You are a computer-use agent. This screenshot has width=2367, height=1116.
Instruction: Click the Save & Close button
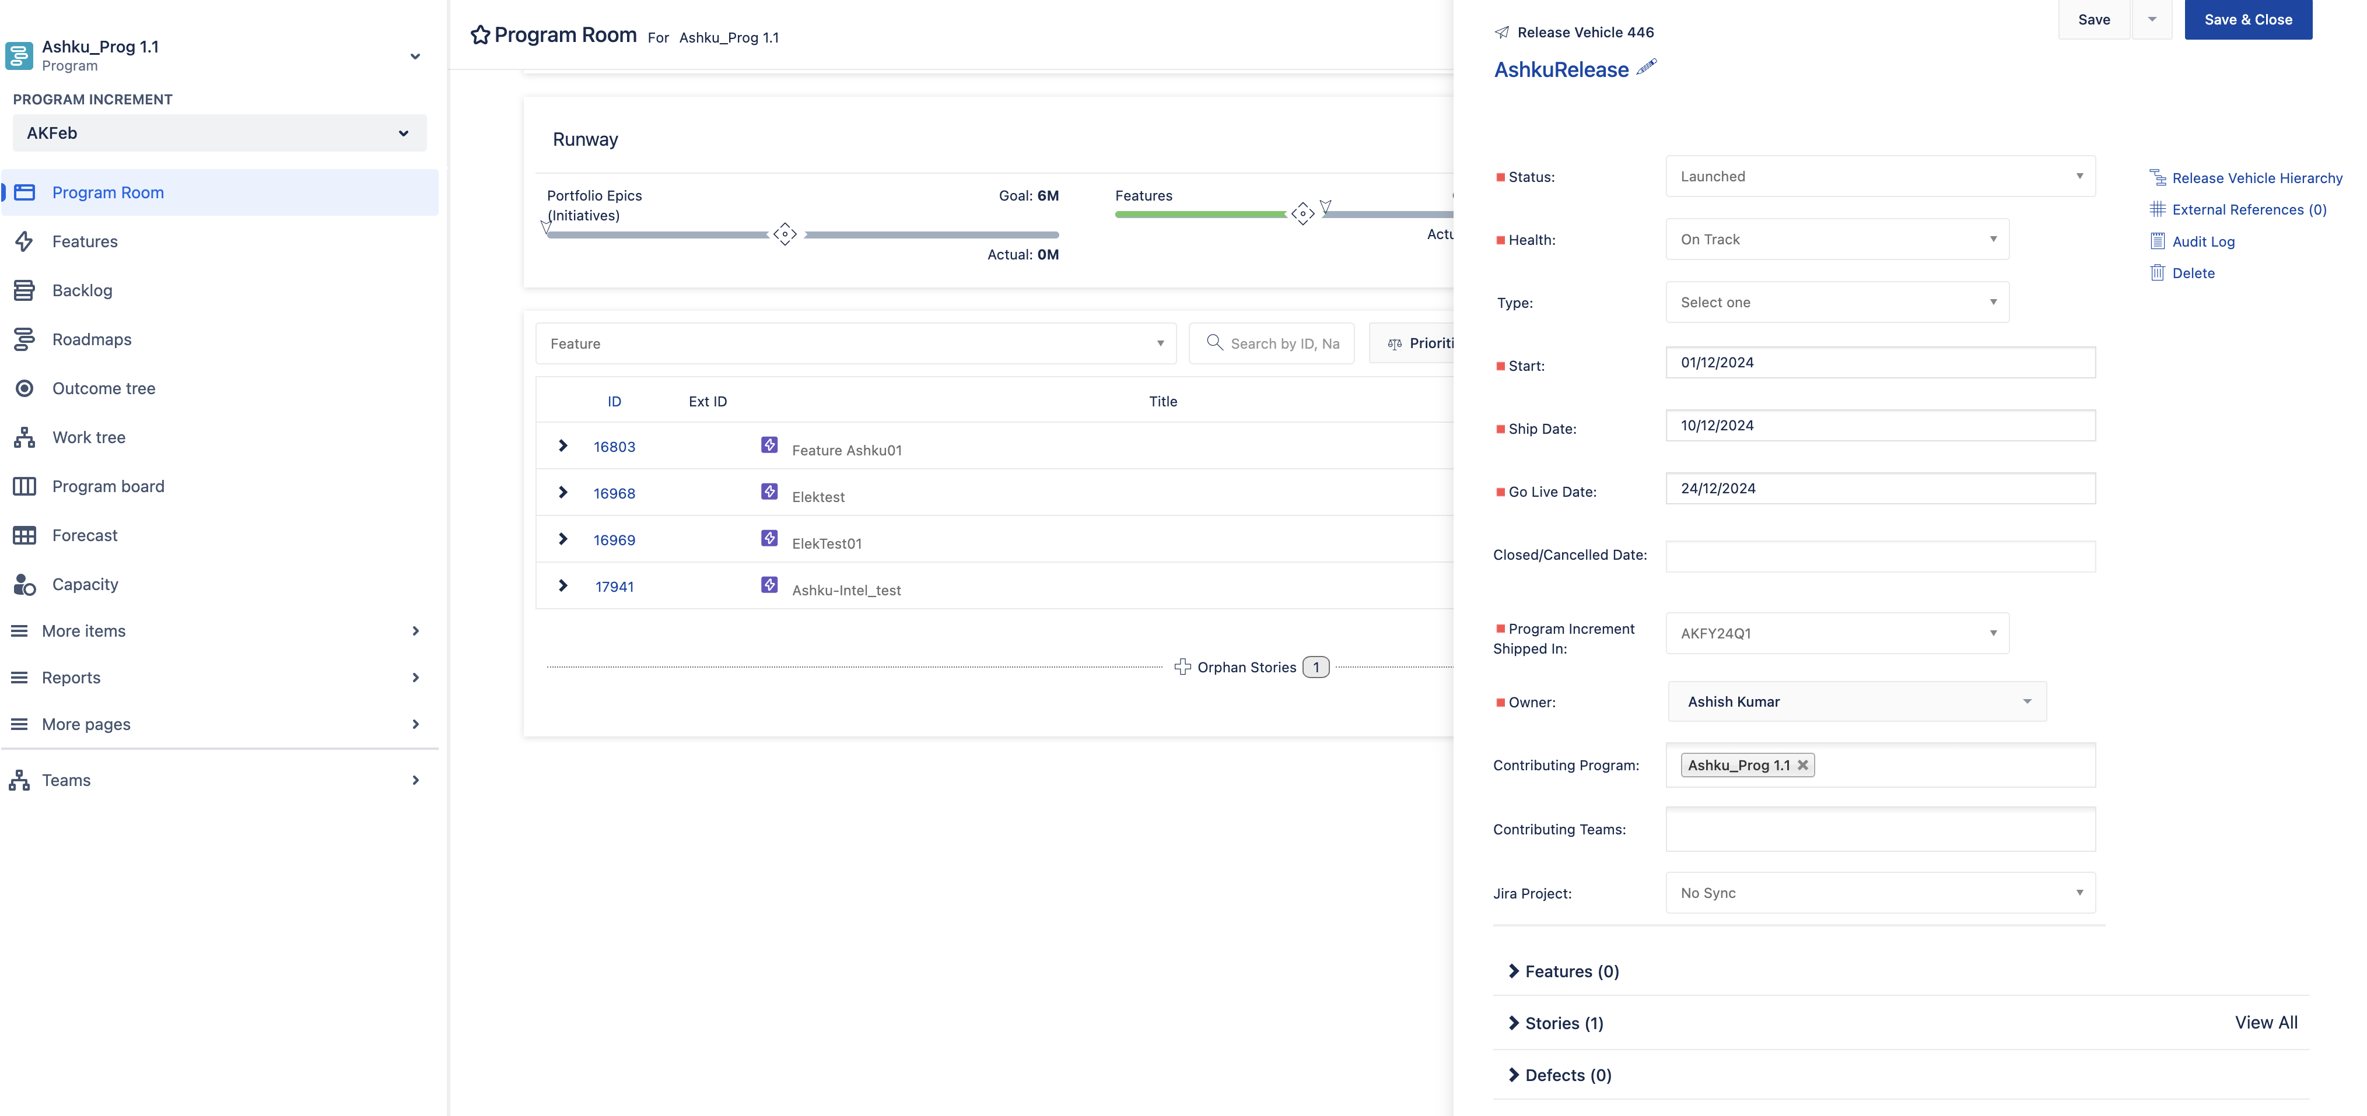pos(2247,19)
